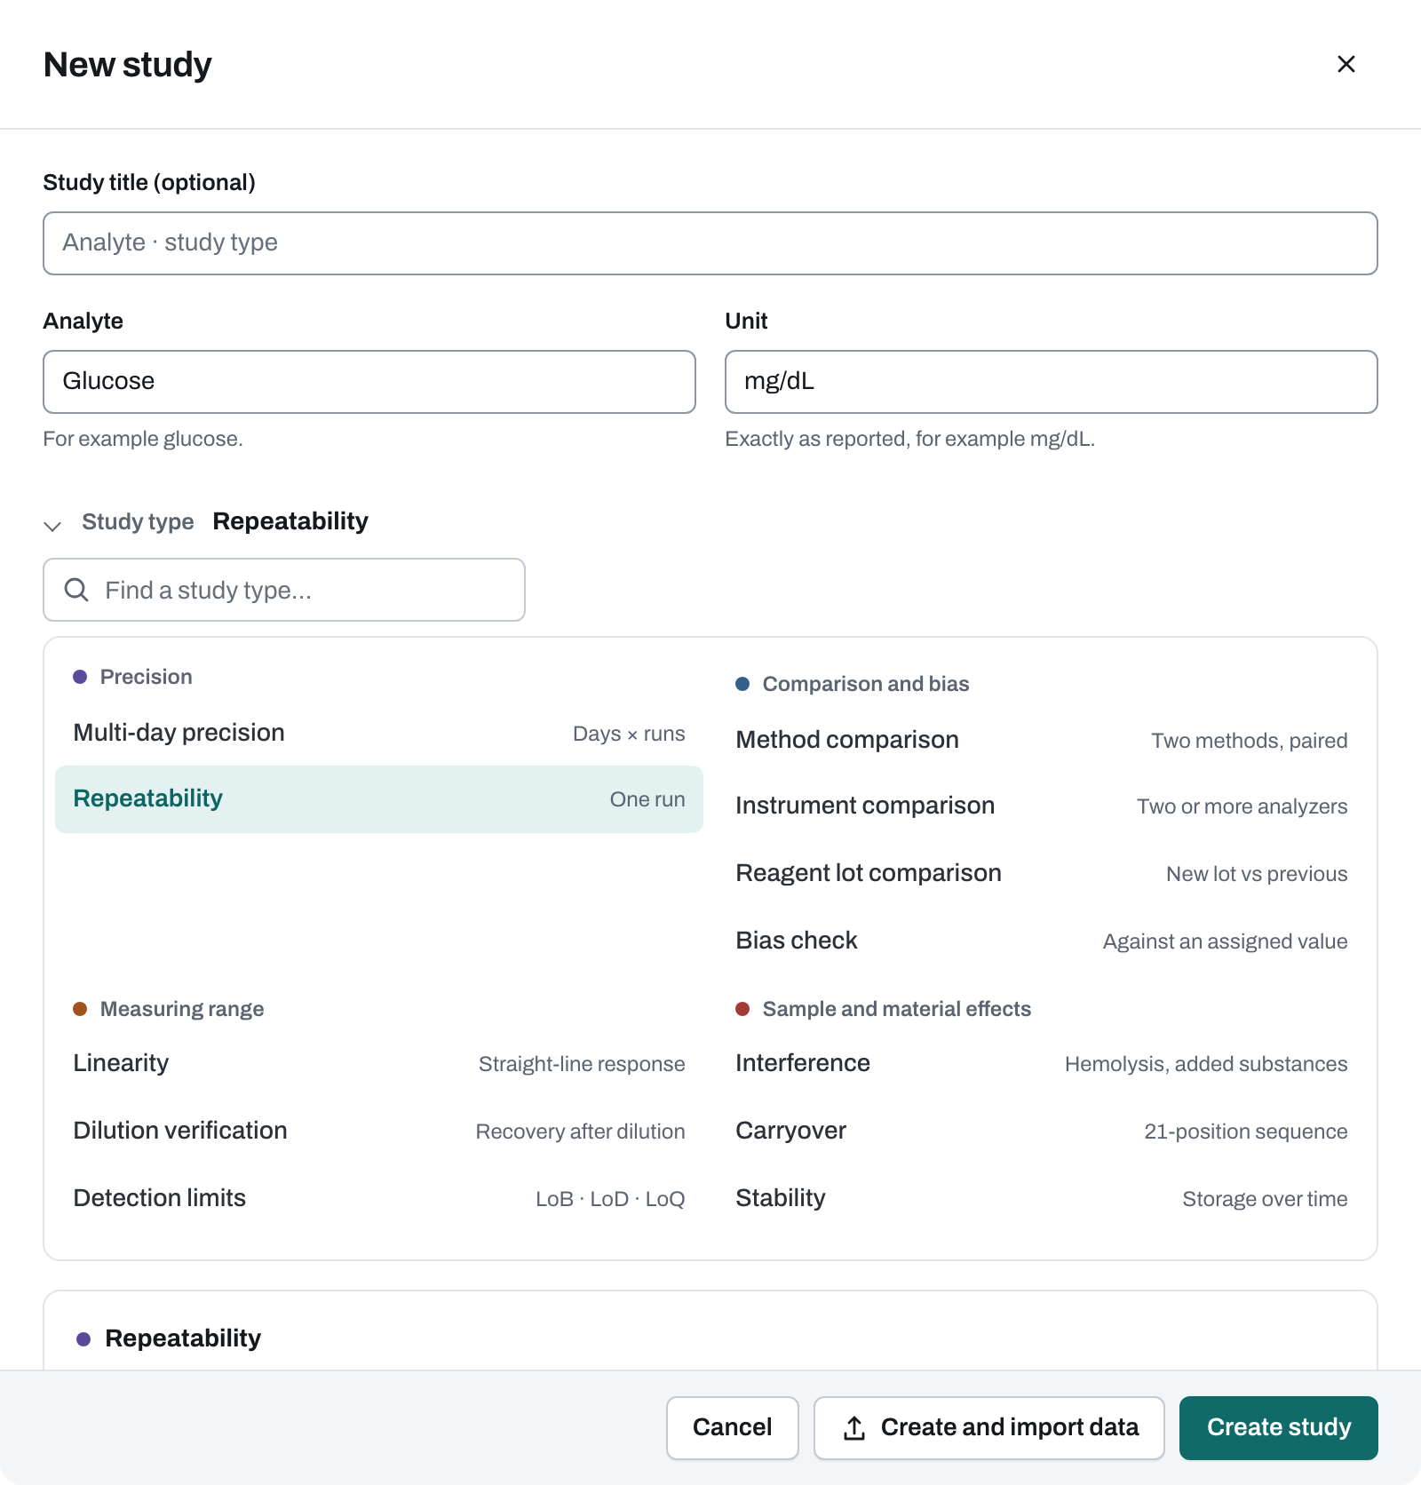Screen dimensions: 1421x1485
Task: Click Sample and material effects heading
Action: 897,1009
